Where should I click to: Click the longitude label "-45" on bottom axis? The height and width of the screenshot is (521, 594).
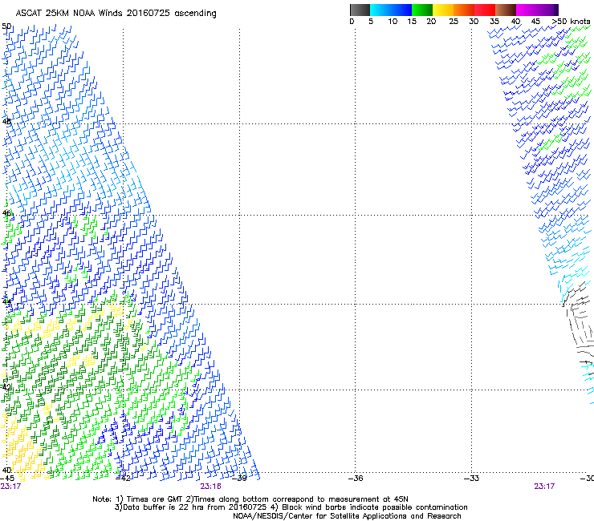(7, 479)
